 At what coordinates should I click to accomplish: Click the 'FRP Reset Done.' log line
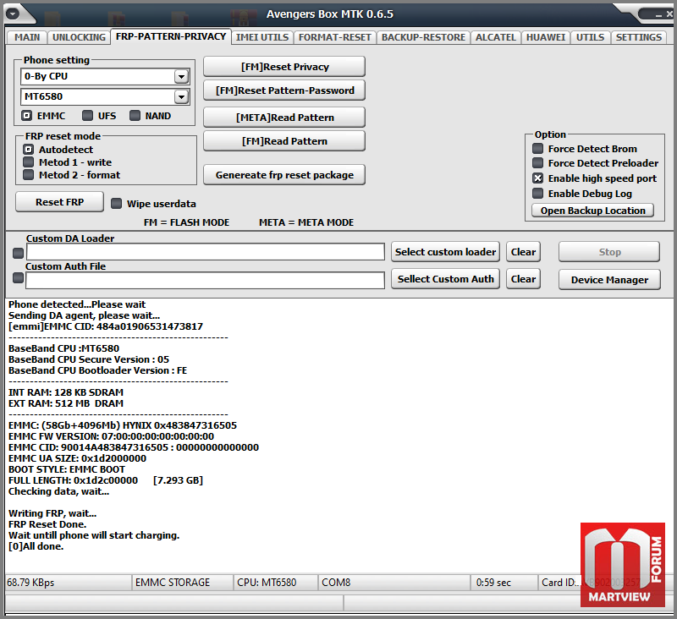(47, 524)
